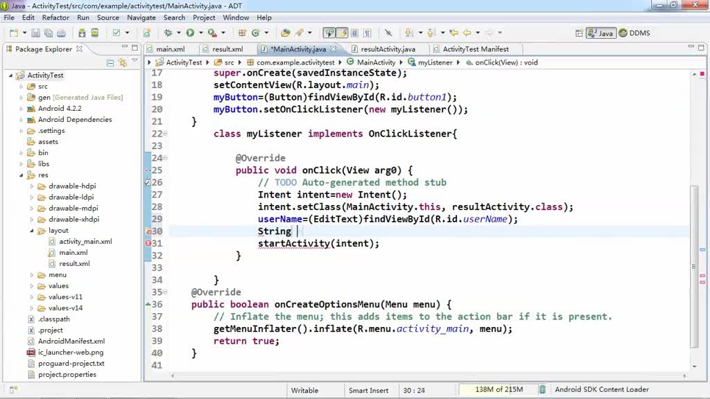This screenshot has width=710, height=399.
Task: Switch to the Java perspective
Action: coord(601,33)
